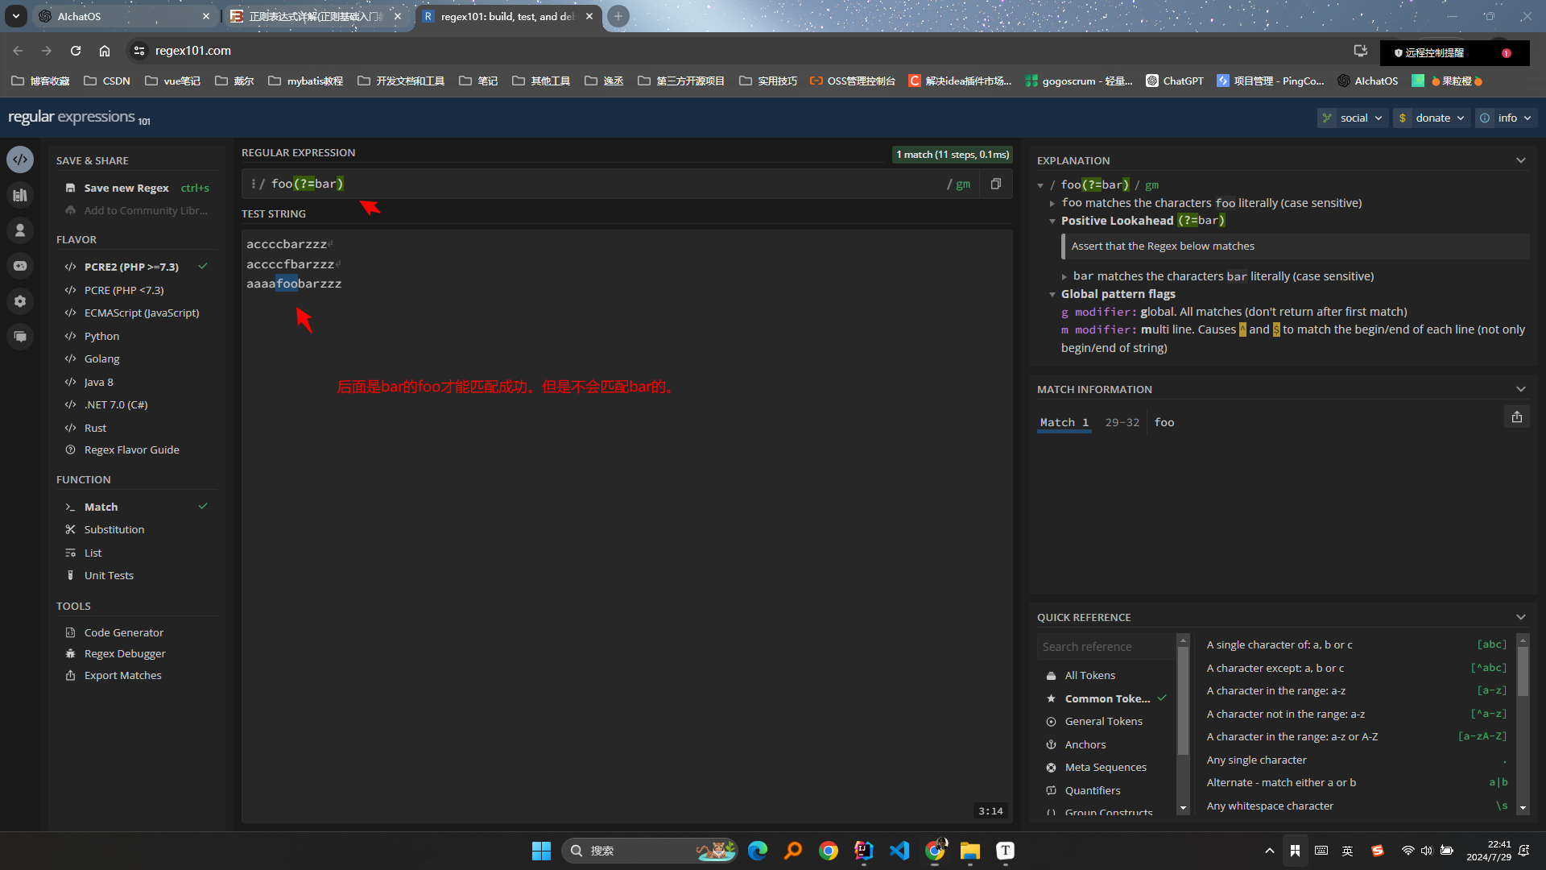1546x870 pixels.
Task: Open Visual Studio Code from the taskbar
Action: (x=899, y=851)
